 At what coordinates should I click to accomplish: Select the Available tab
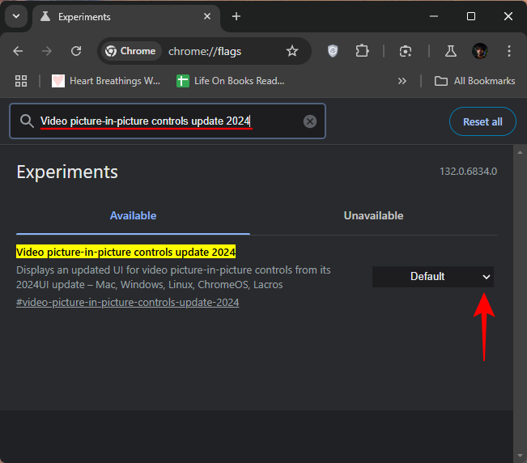click(x=133, y=215)
